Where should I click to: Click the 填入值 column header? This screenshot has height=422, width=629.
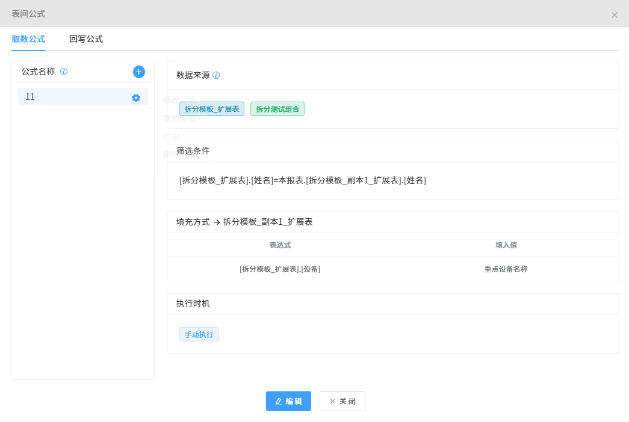pyautogui.click(x=506, y=245)
